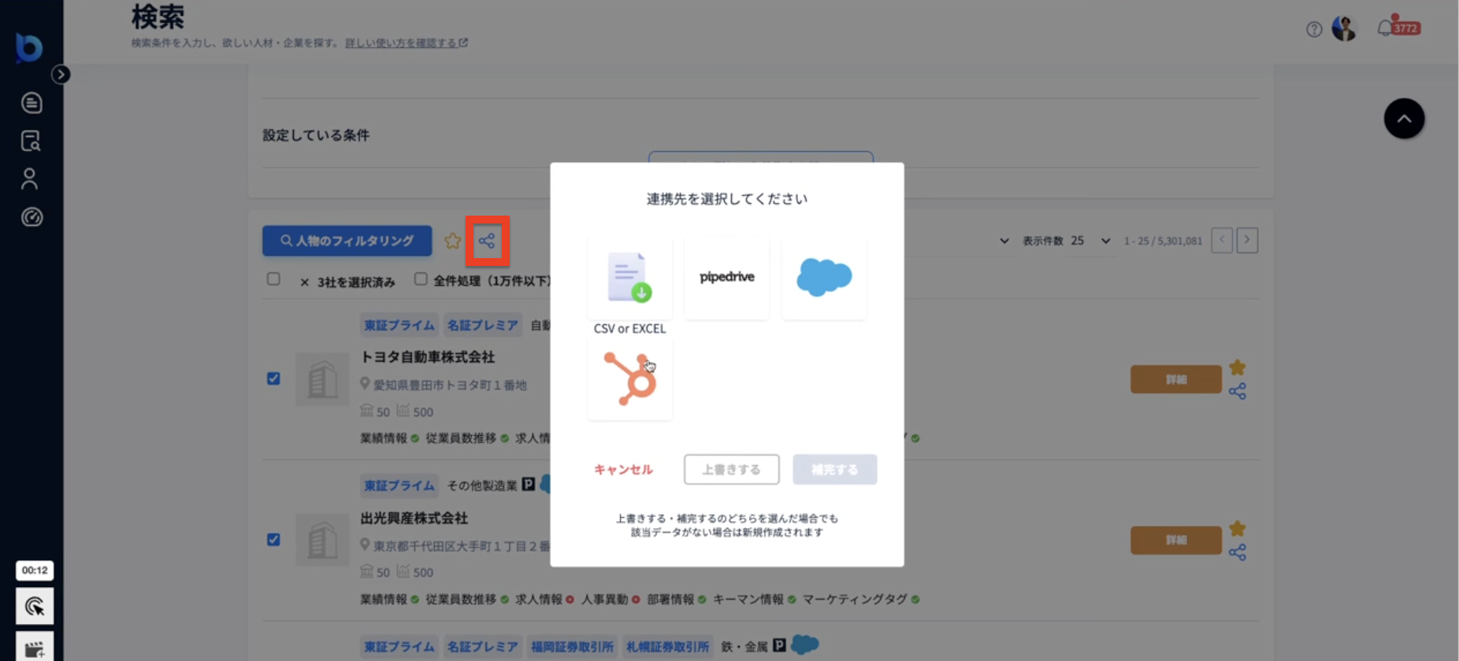This screenshot has height=661, width=1459.
Task: Click the トヨタ building thumbnail
Action: tap(323, 380)
